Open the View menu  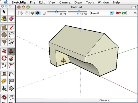52,2
